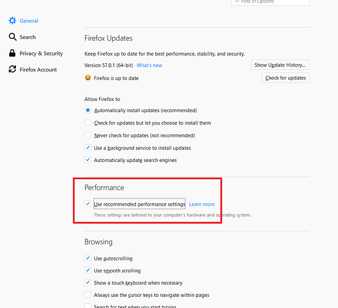Screen dimensions: 338x308
Task: Click Check for updates button
Action: click(x=286, y=78)
